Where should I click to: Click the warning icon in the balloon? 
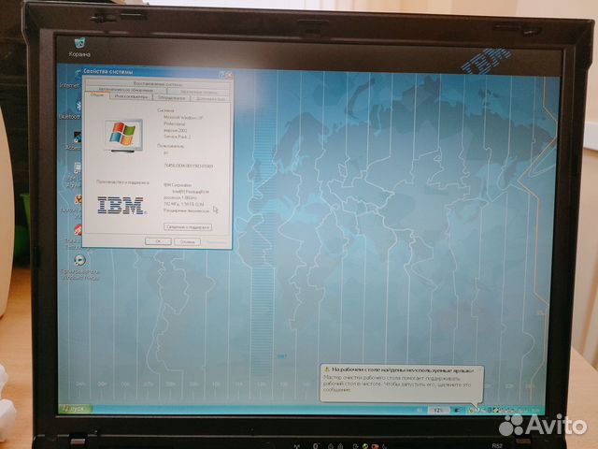(327, 369)
